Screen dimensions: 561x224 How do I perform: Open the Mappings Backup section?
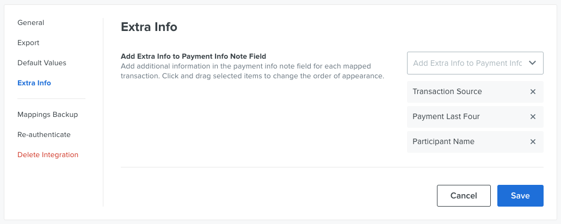47,115
